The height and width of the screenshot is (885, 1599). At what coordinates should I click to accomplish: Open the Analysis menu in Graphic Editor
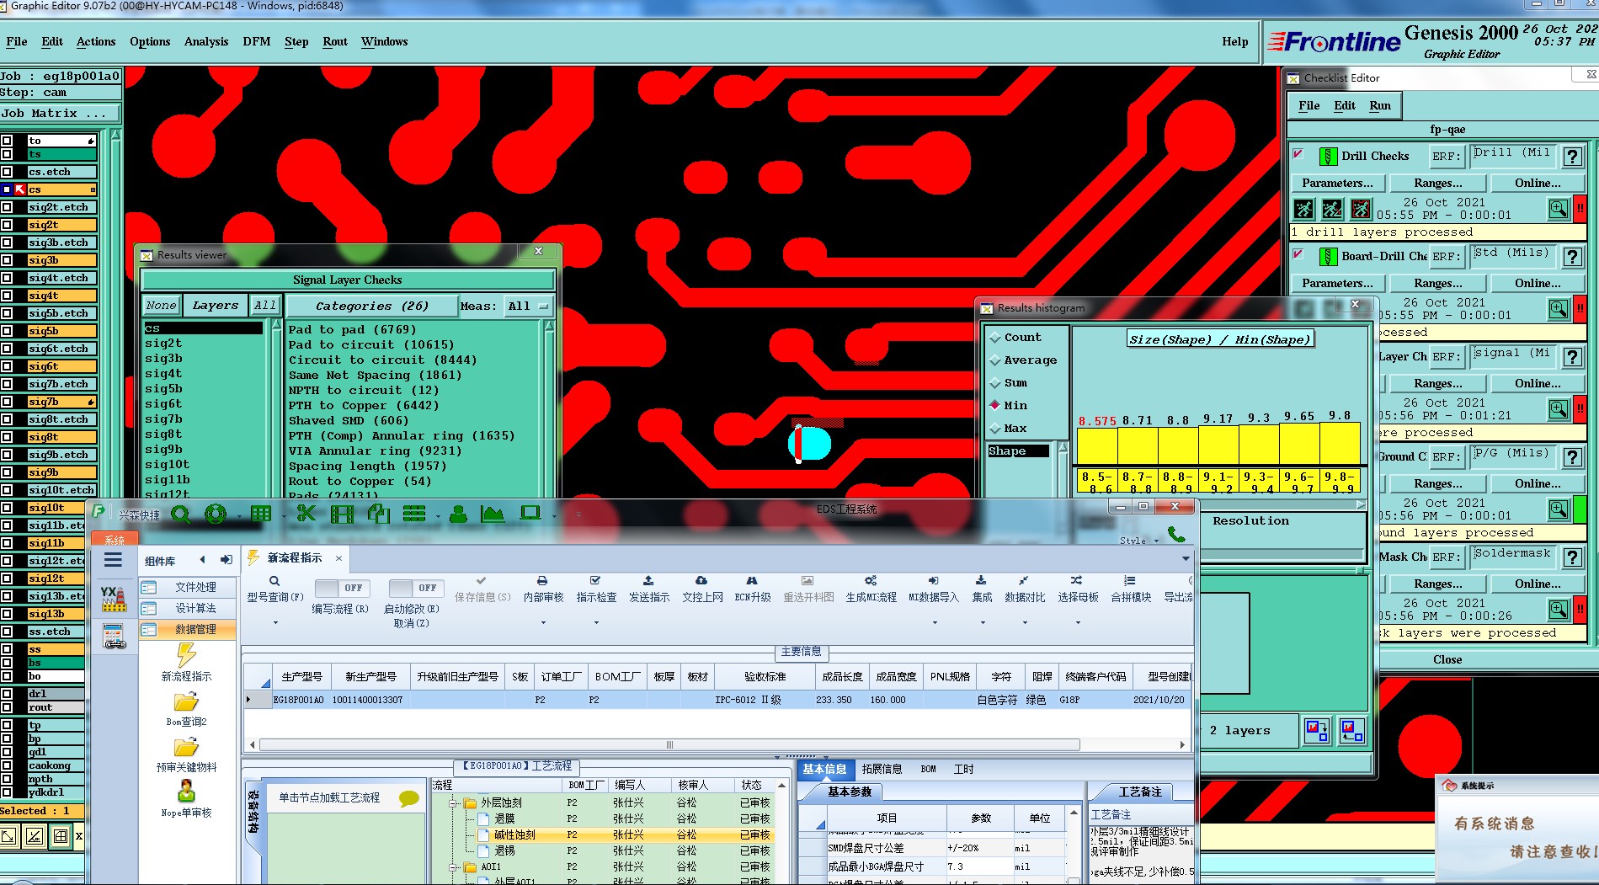click(206, 41)
